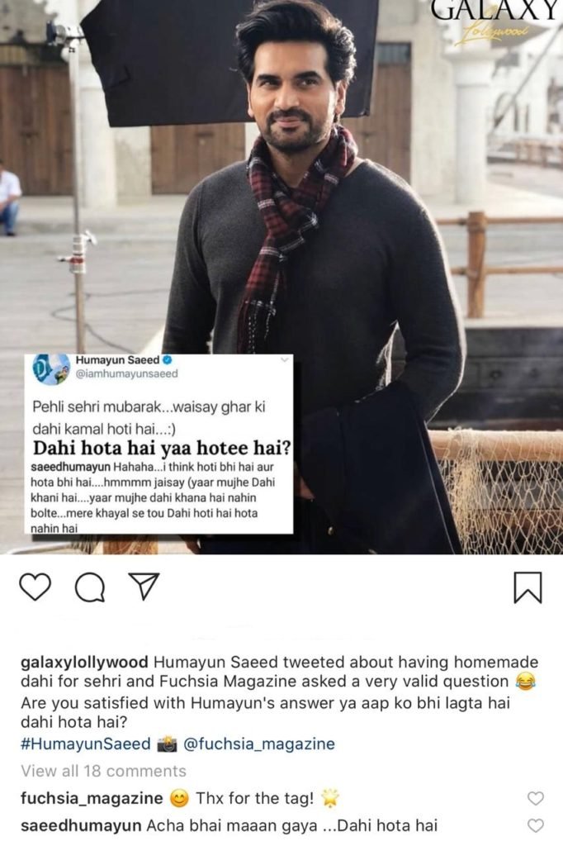563x846 pixels.
Task: Tap the @iamhumayunsaeed handle
Action: 127,374
